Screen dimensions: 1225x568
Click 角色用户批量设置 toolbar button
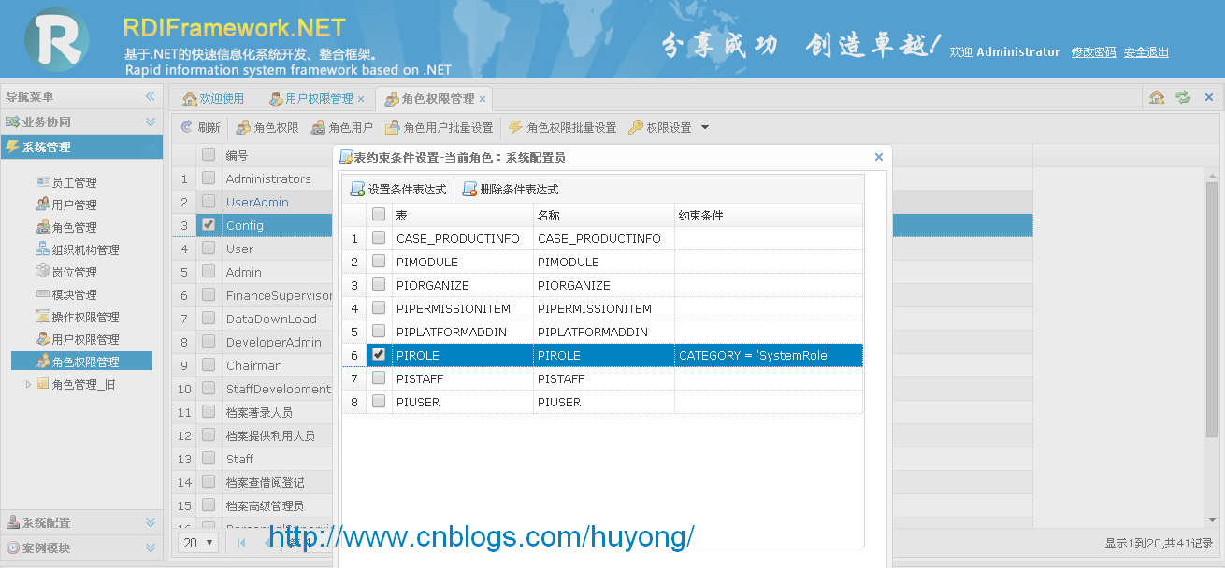tap(439, 127)
